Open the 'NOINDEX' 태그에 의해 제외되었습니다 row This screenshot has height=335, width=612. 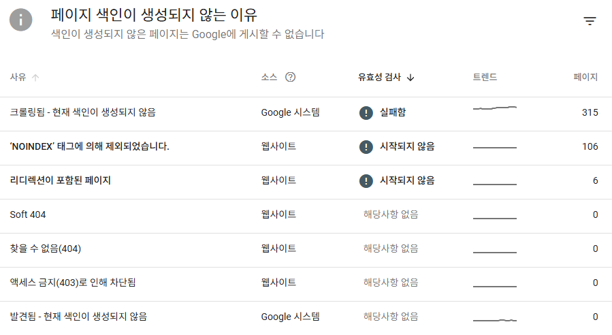pos(89,146)
